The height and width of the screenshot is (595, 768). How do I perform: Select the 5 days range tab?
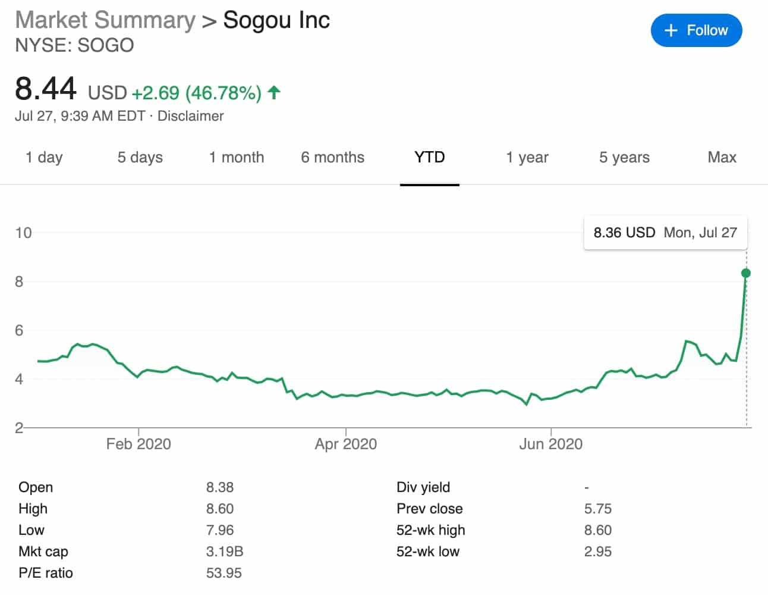pos(140,158)
